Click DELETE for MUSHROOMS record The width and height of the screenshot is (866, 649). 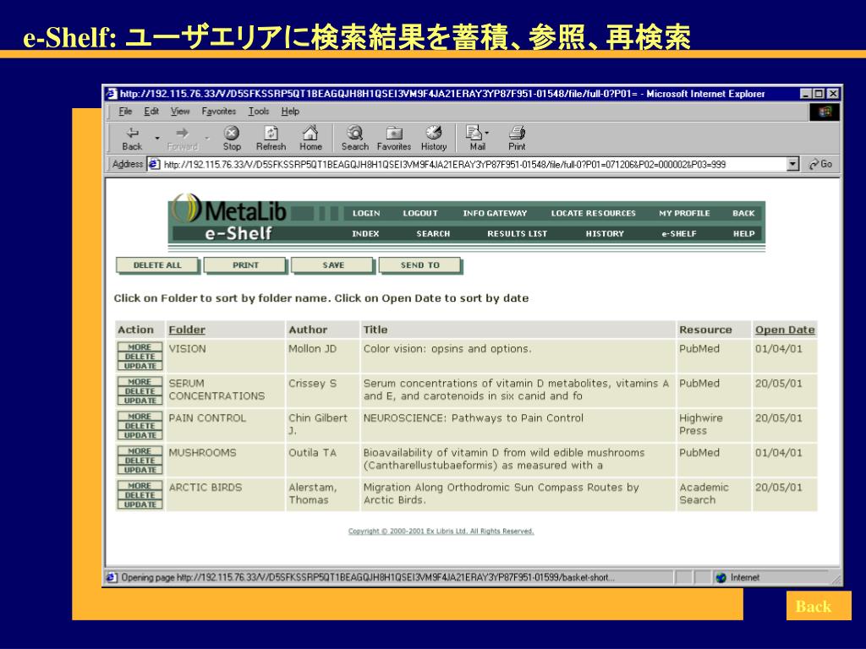coord(140,461)
